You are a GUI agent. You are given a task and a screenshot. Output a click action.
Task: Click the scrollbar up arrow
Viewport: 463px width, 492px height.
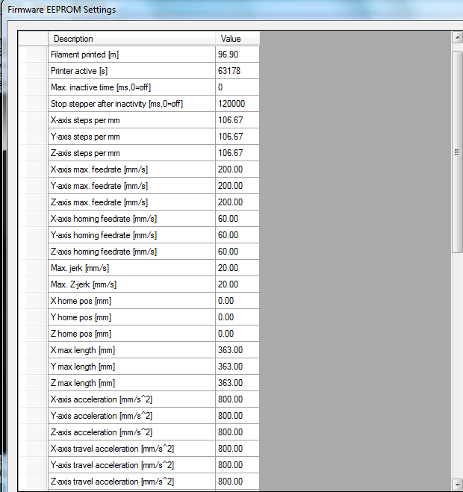coord(457,37)
